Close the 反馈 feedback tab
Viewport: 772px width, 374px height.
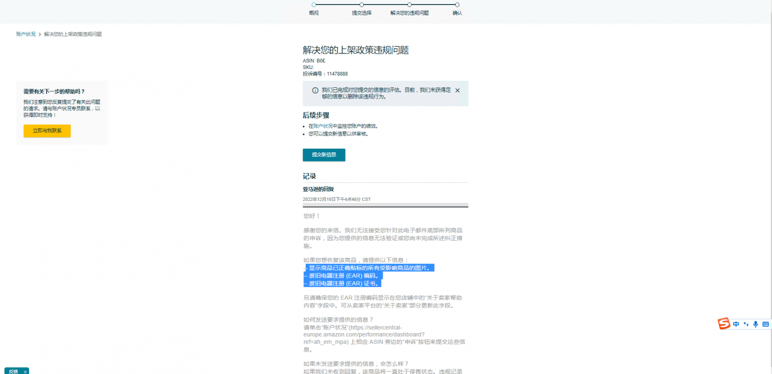[25, 371]
